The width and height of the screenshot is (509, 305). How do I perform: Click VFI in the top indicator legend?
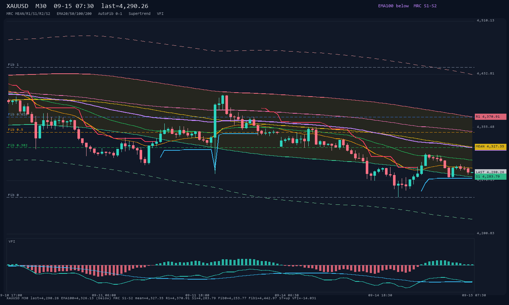pos(160,14)
